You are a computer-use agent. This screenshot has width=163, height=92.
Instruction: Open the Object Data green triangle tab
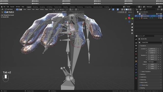(136, 75)
